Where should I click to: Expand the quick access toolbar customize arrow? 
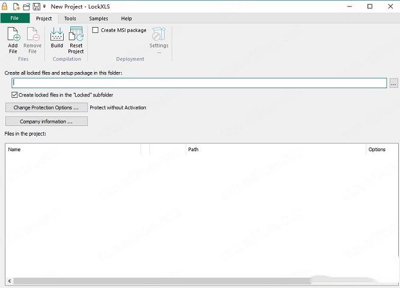[x=44, y=6]
